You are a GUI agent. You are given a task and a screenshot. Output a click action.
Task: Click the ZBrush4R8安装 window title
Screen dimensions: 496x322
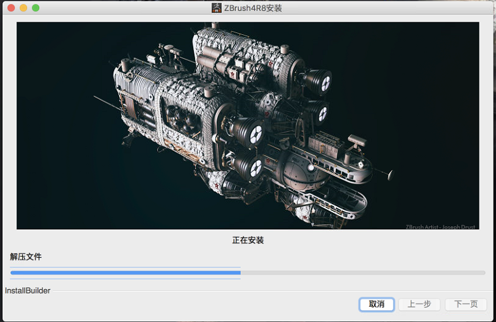[253, 8]
